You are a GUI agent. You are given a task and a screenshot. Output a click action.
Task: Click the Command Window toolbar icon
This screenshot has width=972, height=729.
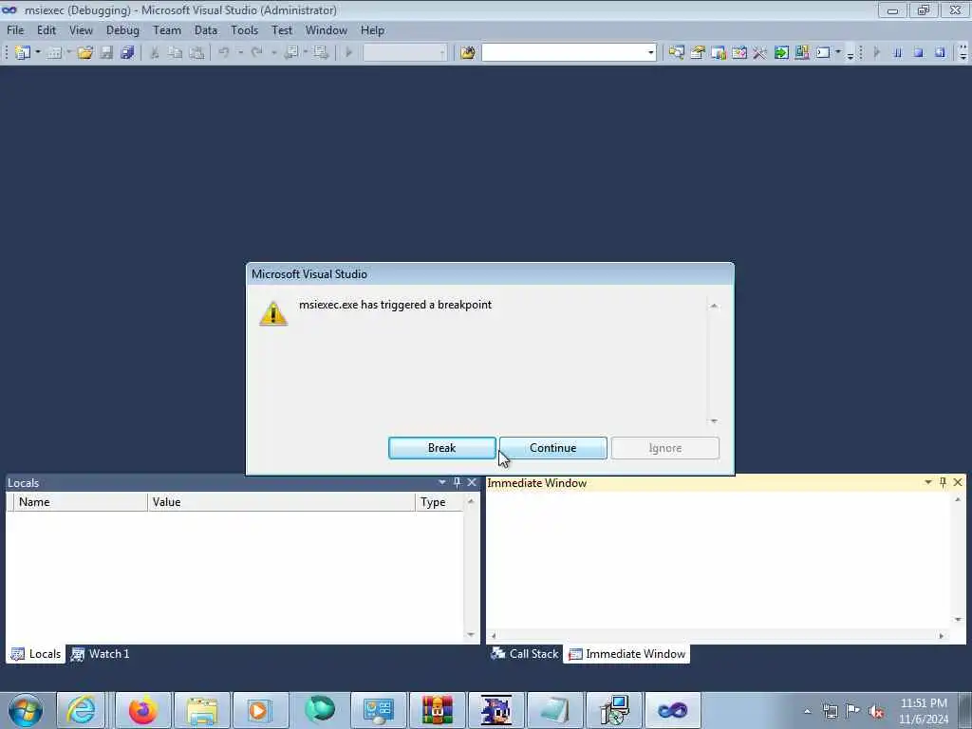[823, 53]
